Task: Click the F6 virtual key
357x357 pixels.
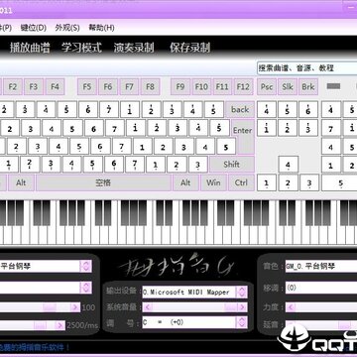Action: 108,87
